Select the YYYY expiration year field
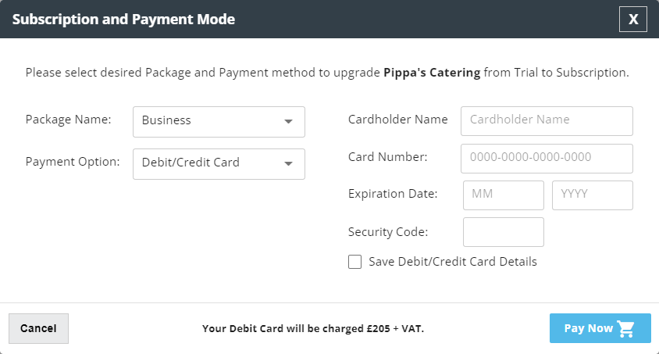The height and width of the screenshot is (354, 659). click(593, 195)
